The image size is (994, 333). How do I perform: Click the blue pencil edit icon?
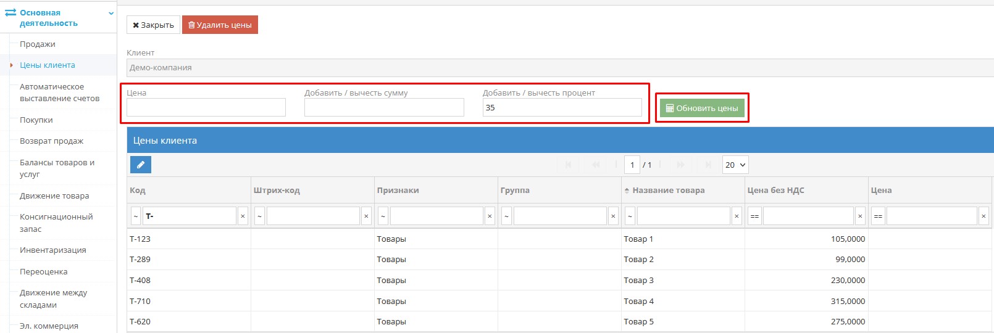(x=141, y=165)
